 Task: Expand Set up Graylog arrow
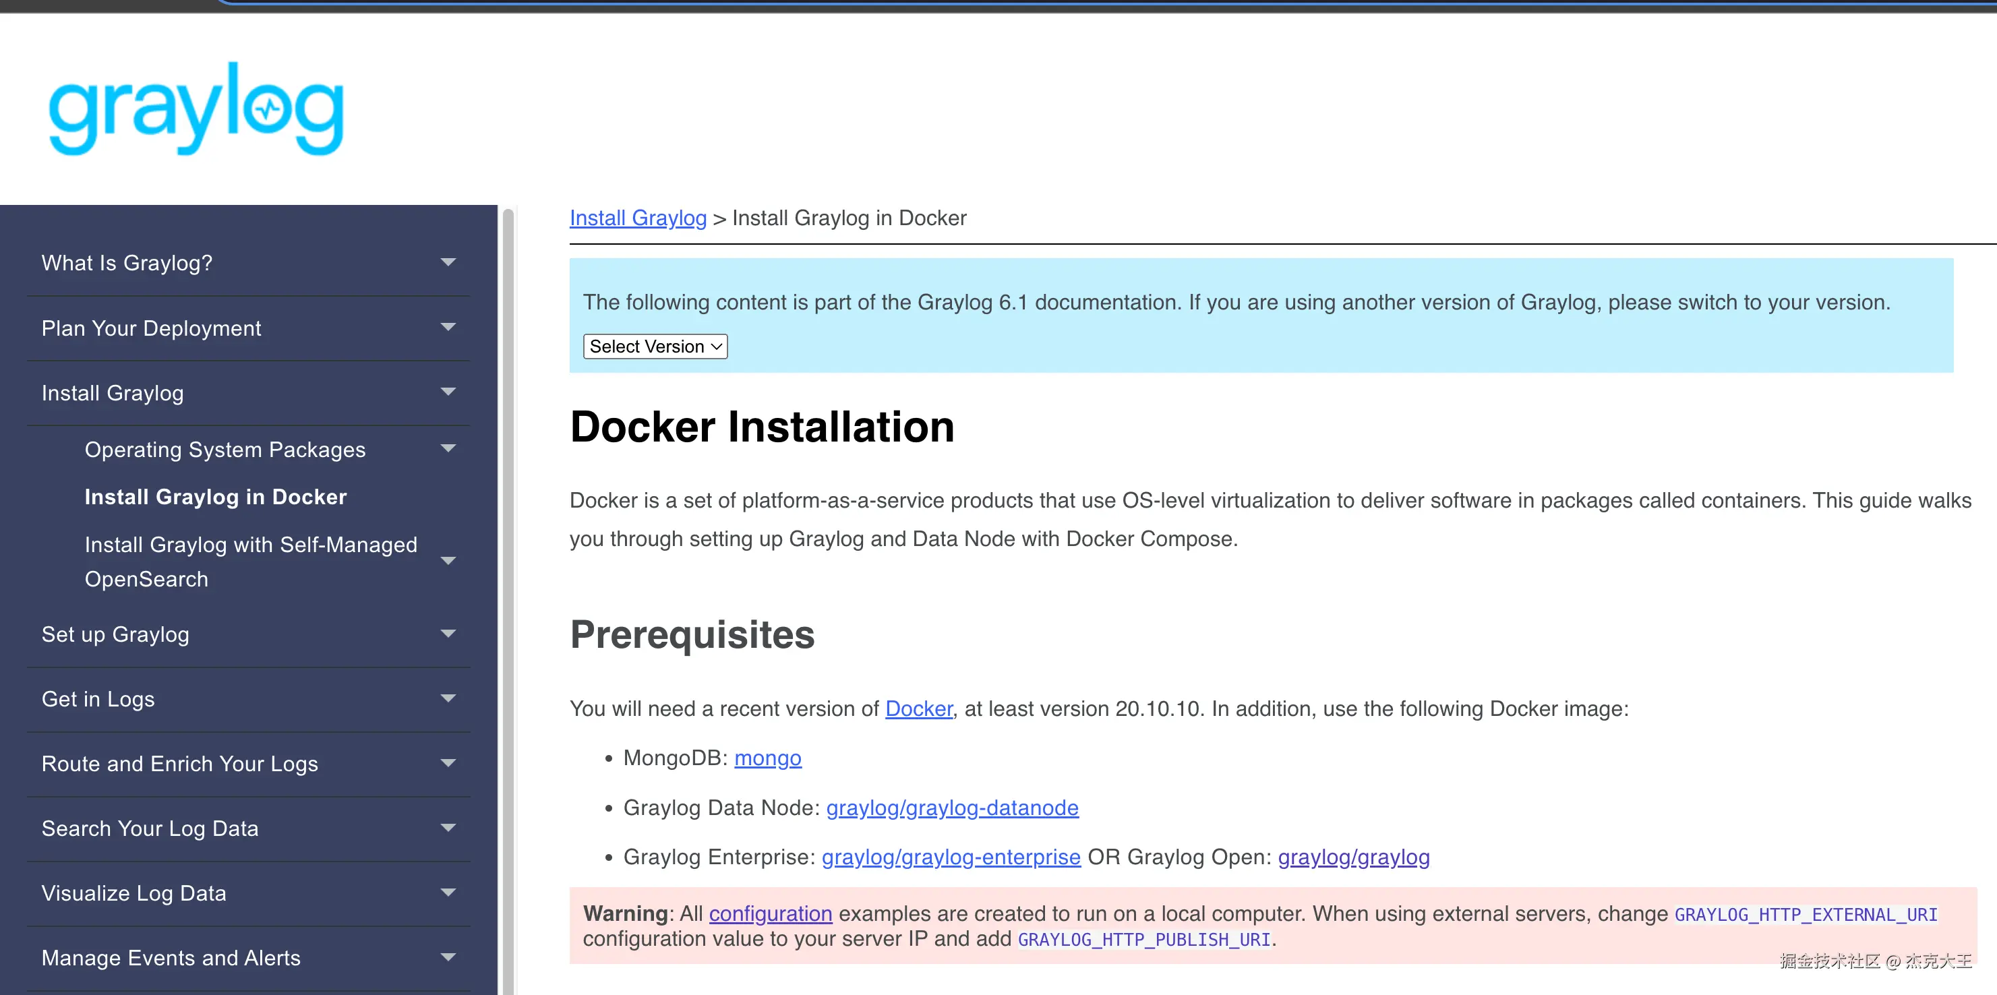coord(447,634)
